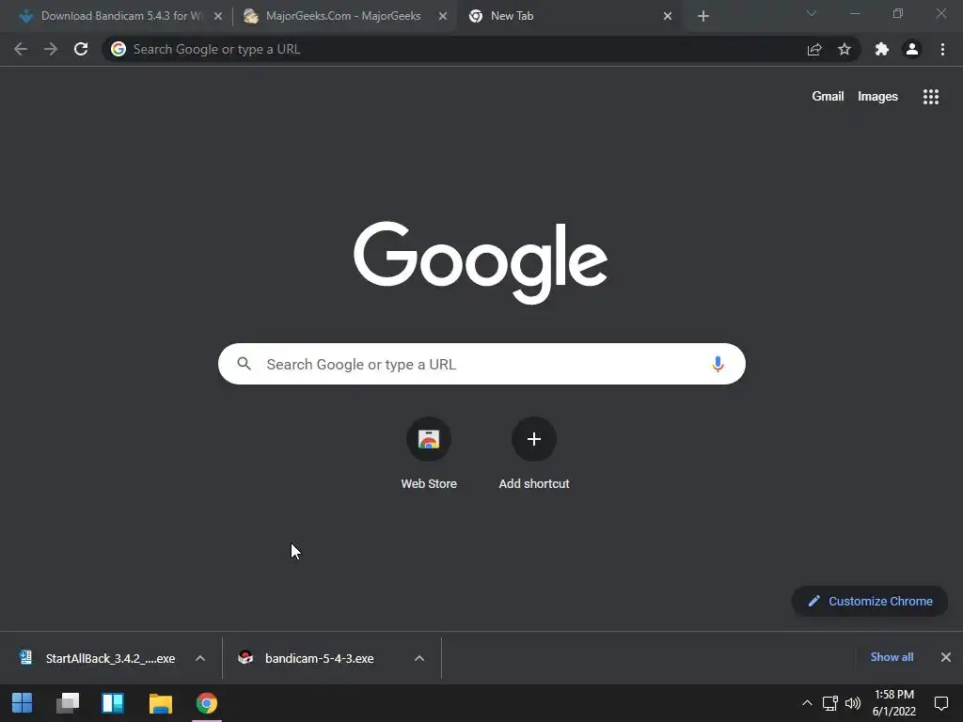This screenshot has width=963, height=722.
Task: Close the Download Bandicam tab
Action: 218,17
